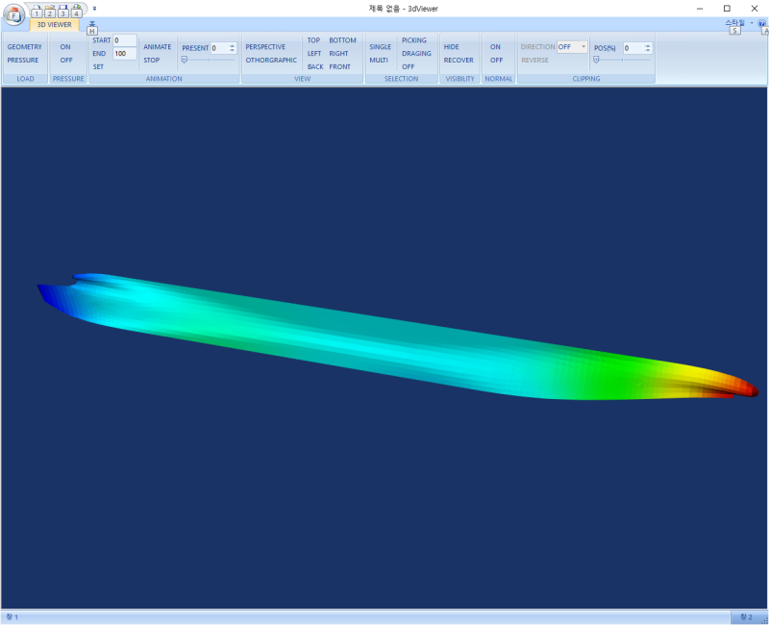Click the POS(%) clipping value field

coord(633,48)
